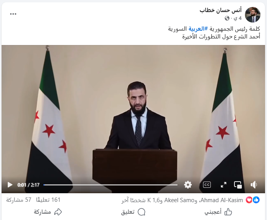Open video settings gear
The height and width of the screenshot is (220, 267).
tap(188, 185)
